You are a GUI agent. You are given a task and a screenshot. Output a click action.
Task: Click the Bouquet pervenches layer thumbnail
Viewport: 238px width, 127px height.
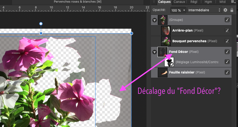point(166,41)
